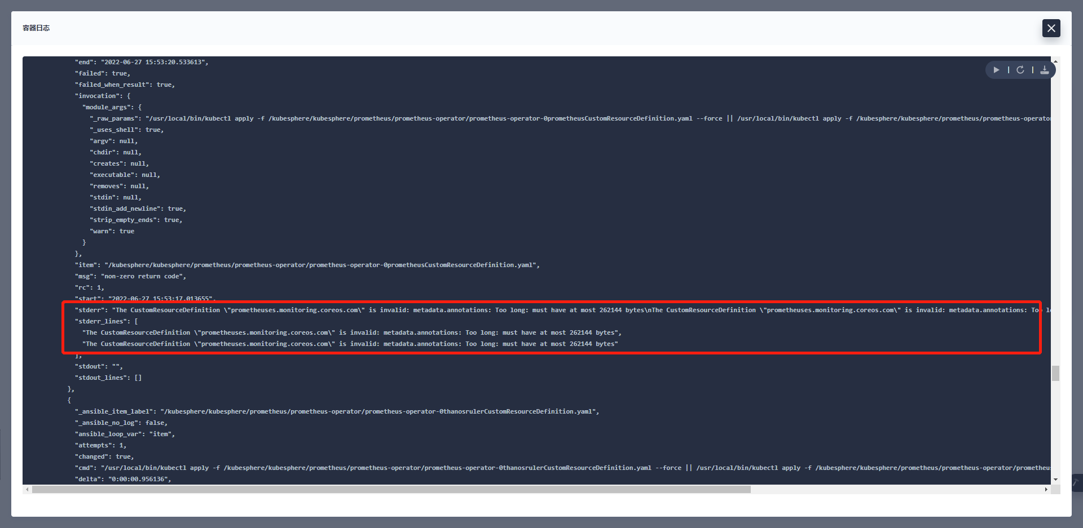
Task: Click the prometheus-operator yaml item path
Action: (307, 265)
